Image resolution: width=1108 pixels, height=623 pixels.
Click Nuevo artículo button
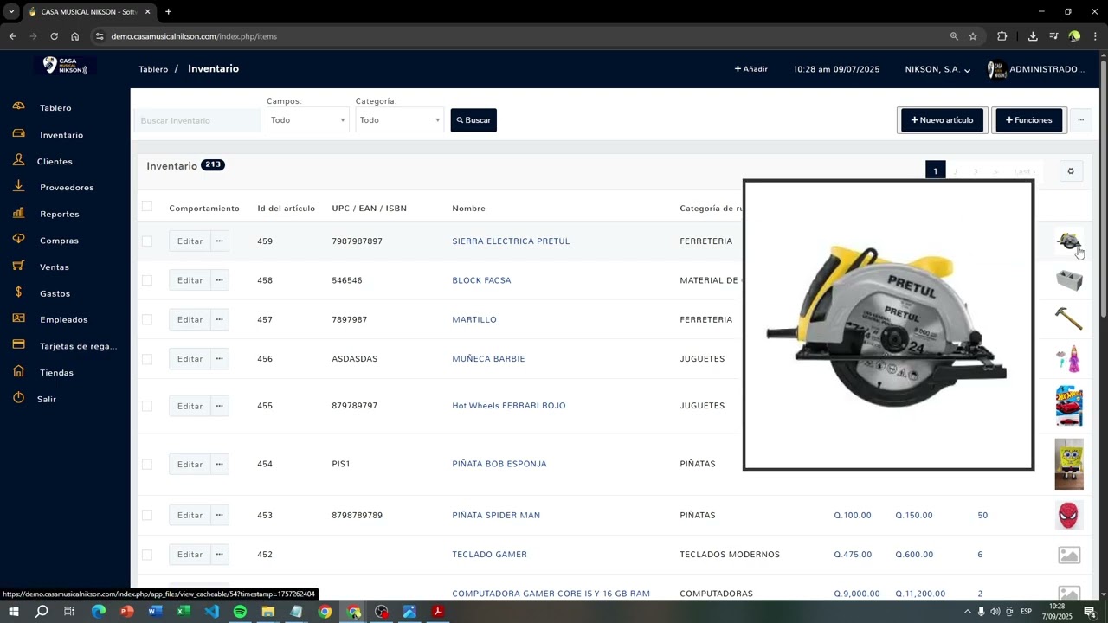[x=942, y=120]
